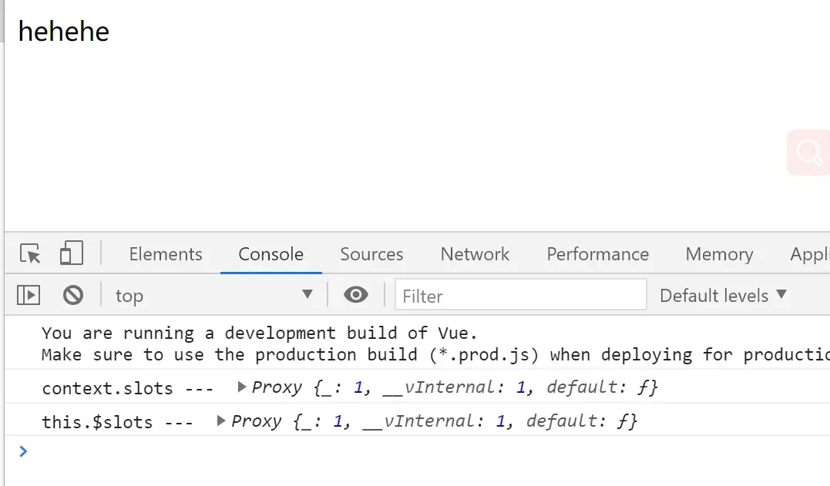Open the top JavaScript context dropdown
This screenshot has width=830, height=486.
pos(213,295)
